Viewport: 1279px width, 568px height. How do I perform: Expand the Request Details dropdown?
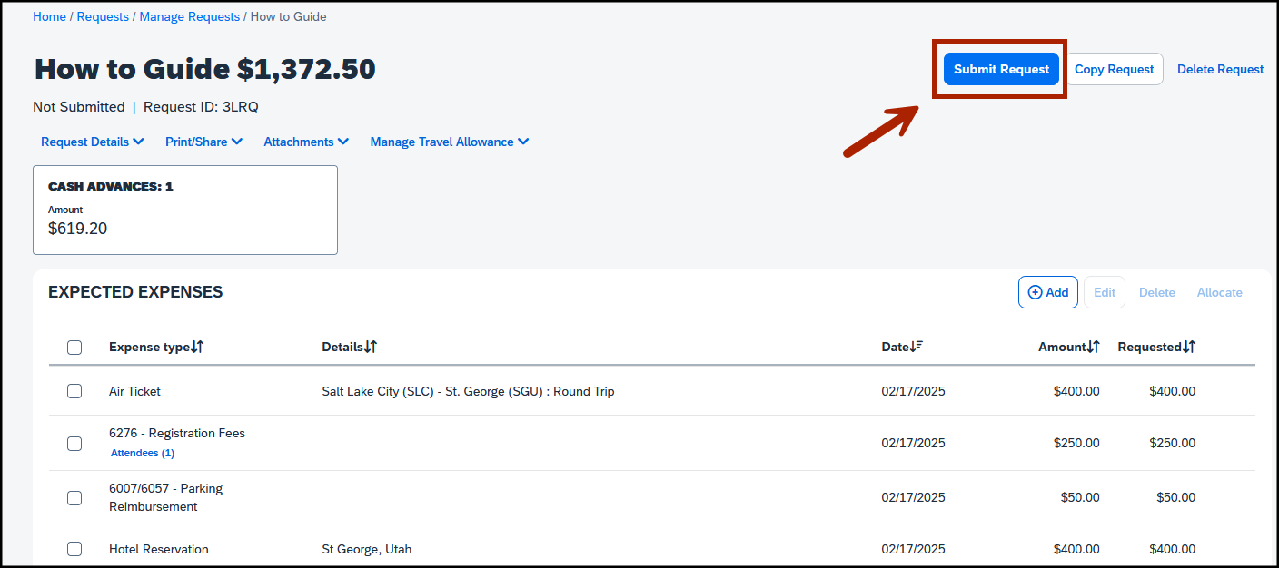[93, 142]
